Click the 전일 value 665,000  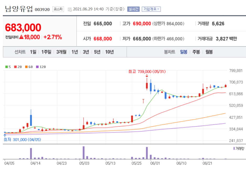point(103,24)
